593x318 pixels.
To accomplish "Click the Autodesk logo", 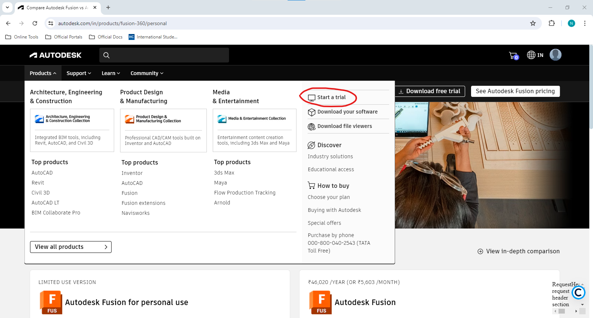I will click(56, 55).
